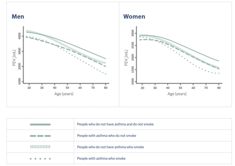Click 'People with asthma who do not smoke' label
The height and width of the screenshot is (166, 235).
coord(106,136)
